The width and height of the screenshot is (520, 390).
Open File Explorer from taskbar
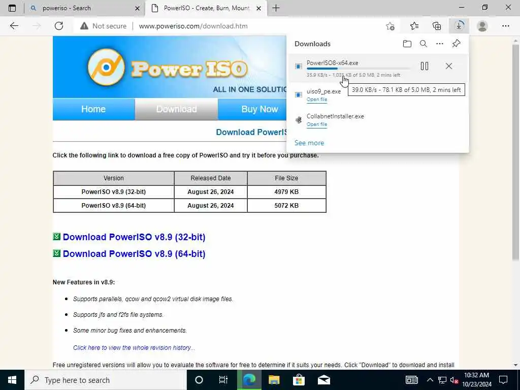pyautogui.click(x=274, y=380)
